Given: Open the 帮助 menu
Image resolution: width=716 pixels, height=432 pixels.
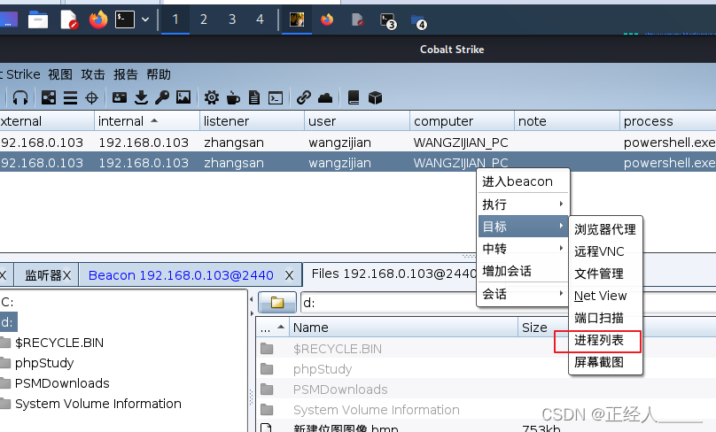Looking at the screenshot, I should point(159,73).
